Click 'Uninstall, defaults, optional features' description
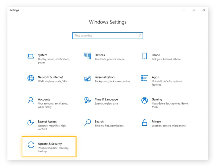The width and height of the screenshot is (216, 168). [x=167, y=83]
